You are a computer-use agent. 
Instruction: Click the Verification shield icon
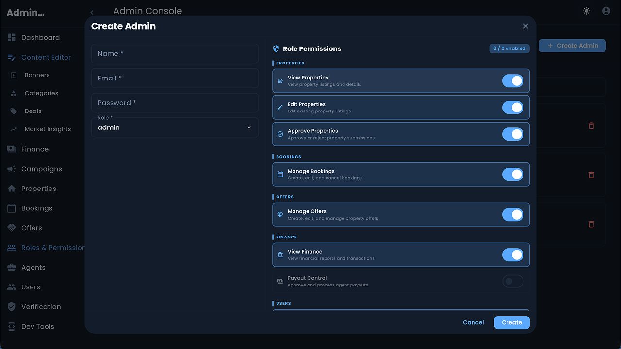click(12, 307)
